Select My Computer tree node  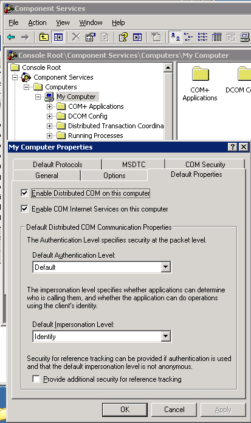(x=76, y=97)
